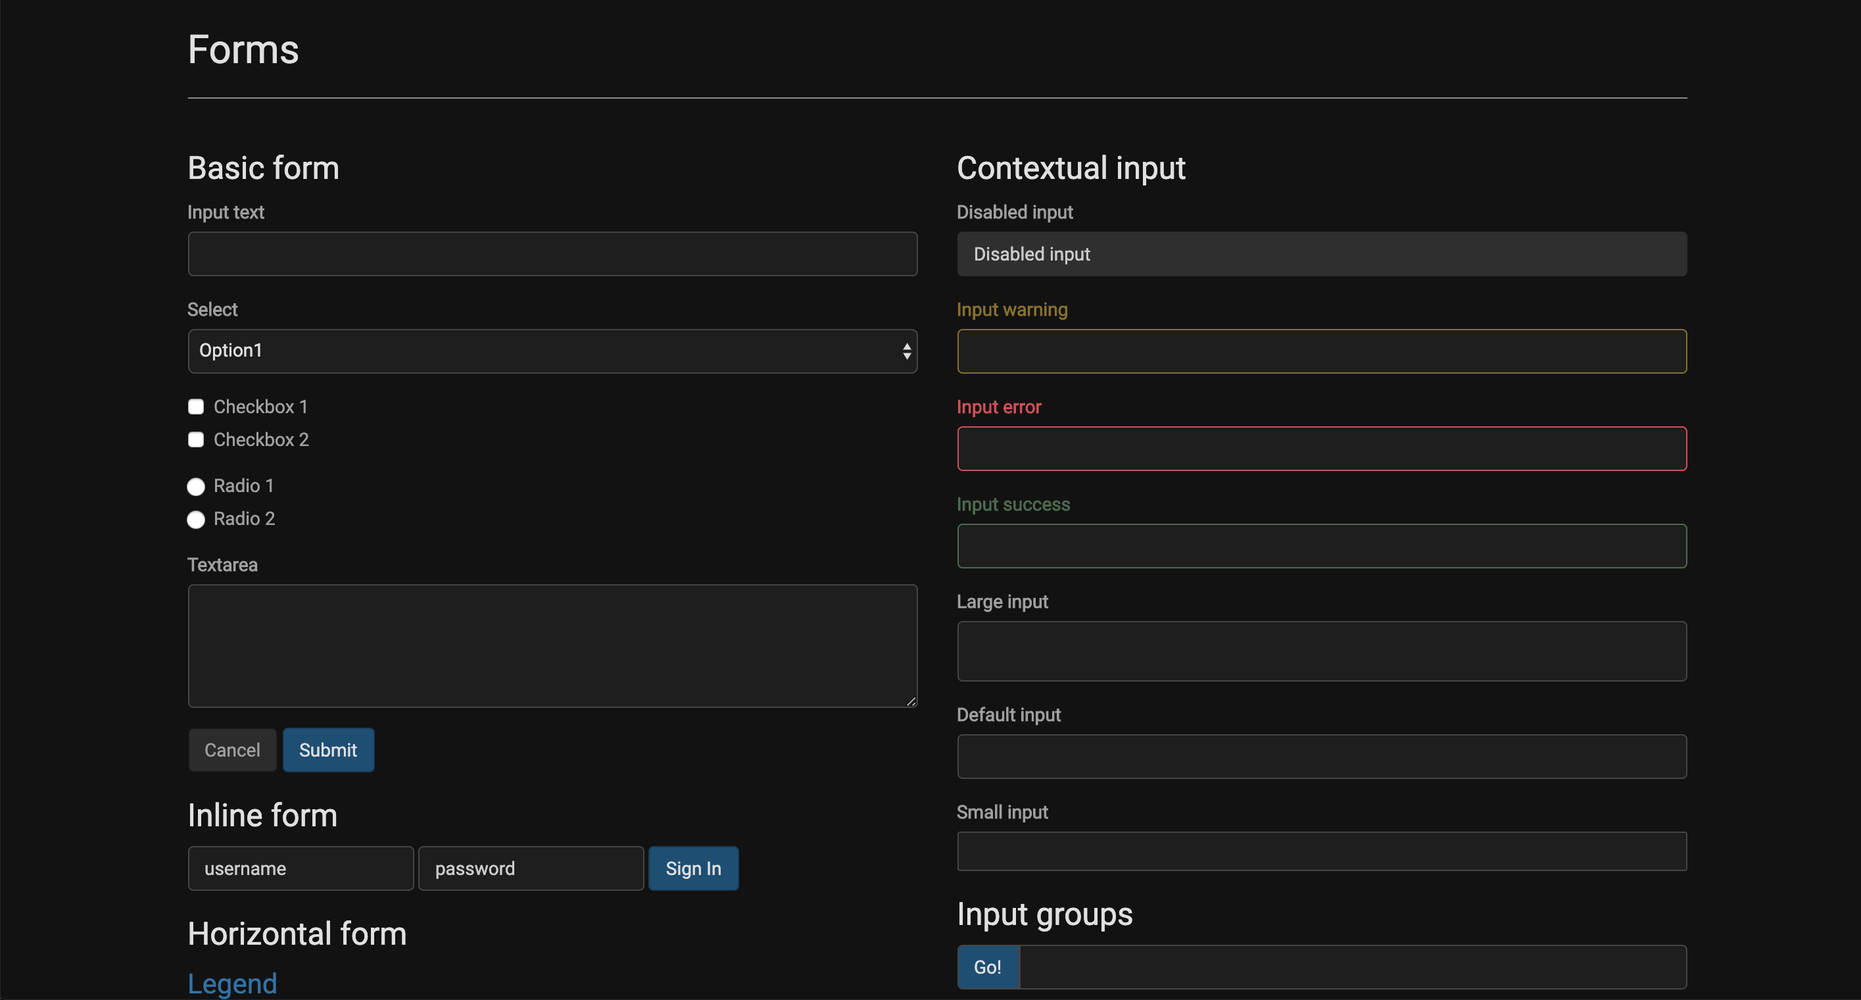The width and height of the screenshot is (1861, 1000).
Task: Click the blue Submit button
Action: tap(328, 750)
